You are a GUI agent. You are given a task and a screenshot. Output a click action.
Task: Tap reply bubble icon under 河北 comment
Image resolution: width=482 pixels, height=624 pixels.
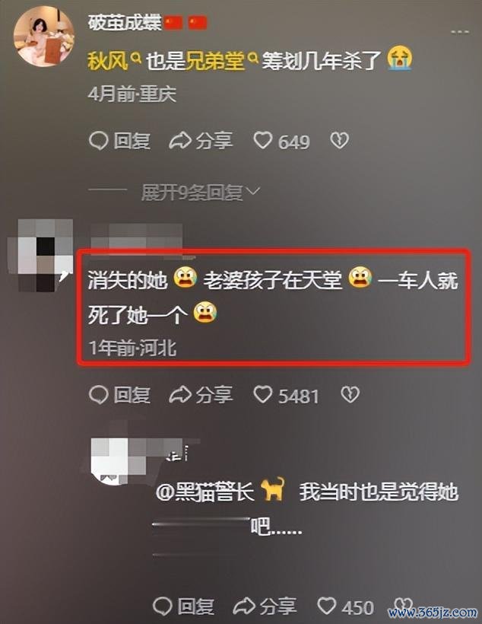point(98,395)
